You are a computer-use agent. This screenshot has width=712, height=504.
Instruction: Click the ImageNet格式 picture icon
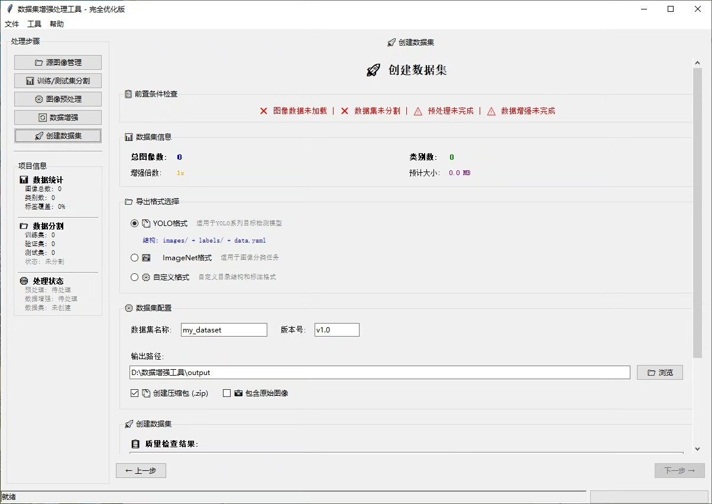(x=146, y=258)
